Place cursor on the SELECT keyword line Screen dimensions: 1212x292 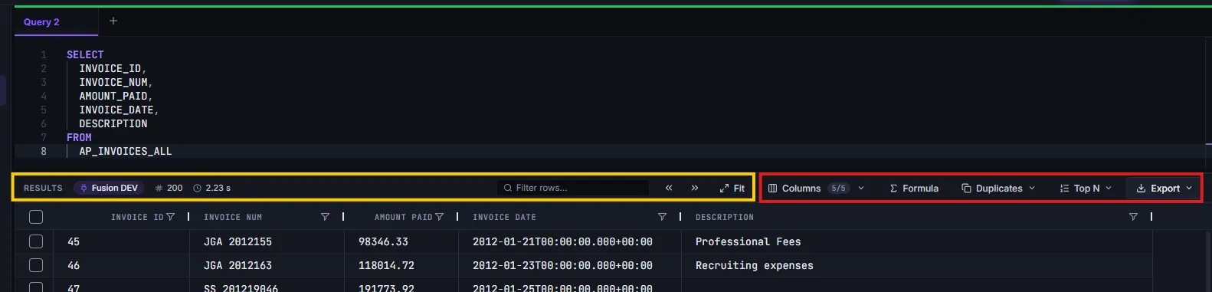85,54
